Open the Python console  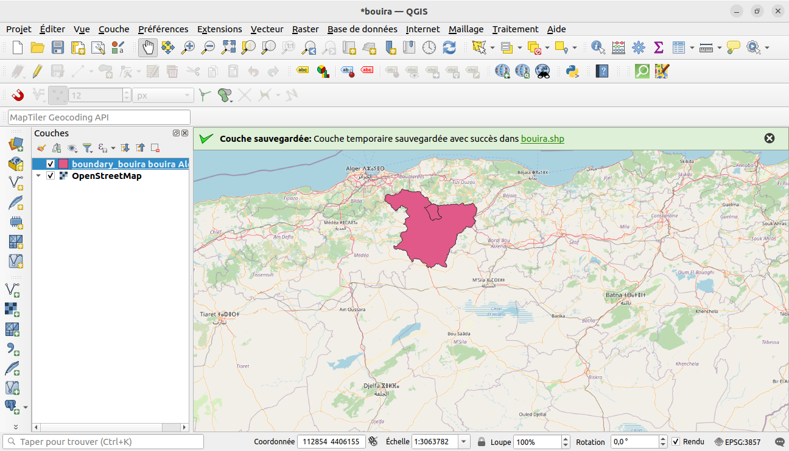tap(572, 71)
